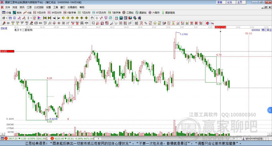Screen dimensions: 272x146
Task: Click the blue infinity loop icon
Action: click(x=212, y=23)
